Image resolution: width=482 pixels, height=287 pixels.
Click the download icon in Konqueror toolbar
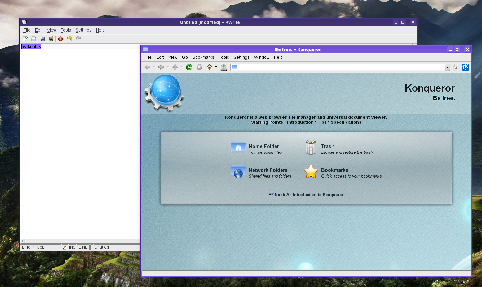click(x=224, y=67)
